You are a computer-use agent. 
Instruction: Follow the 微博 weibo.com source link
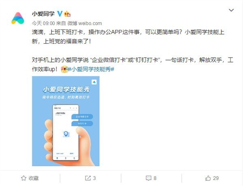coord(85,24)
